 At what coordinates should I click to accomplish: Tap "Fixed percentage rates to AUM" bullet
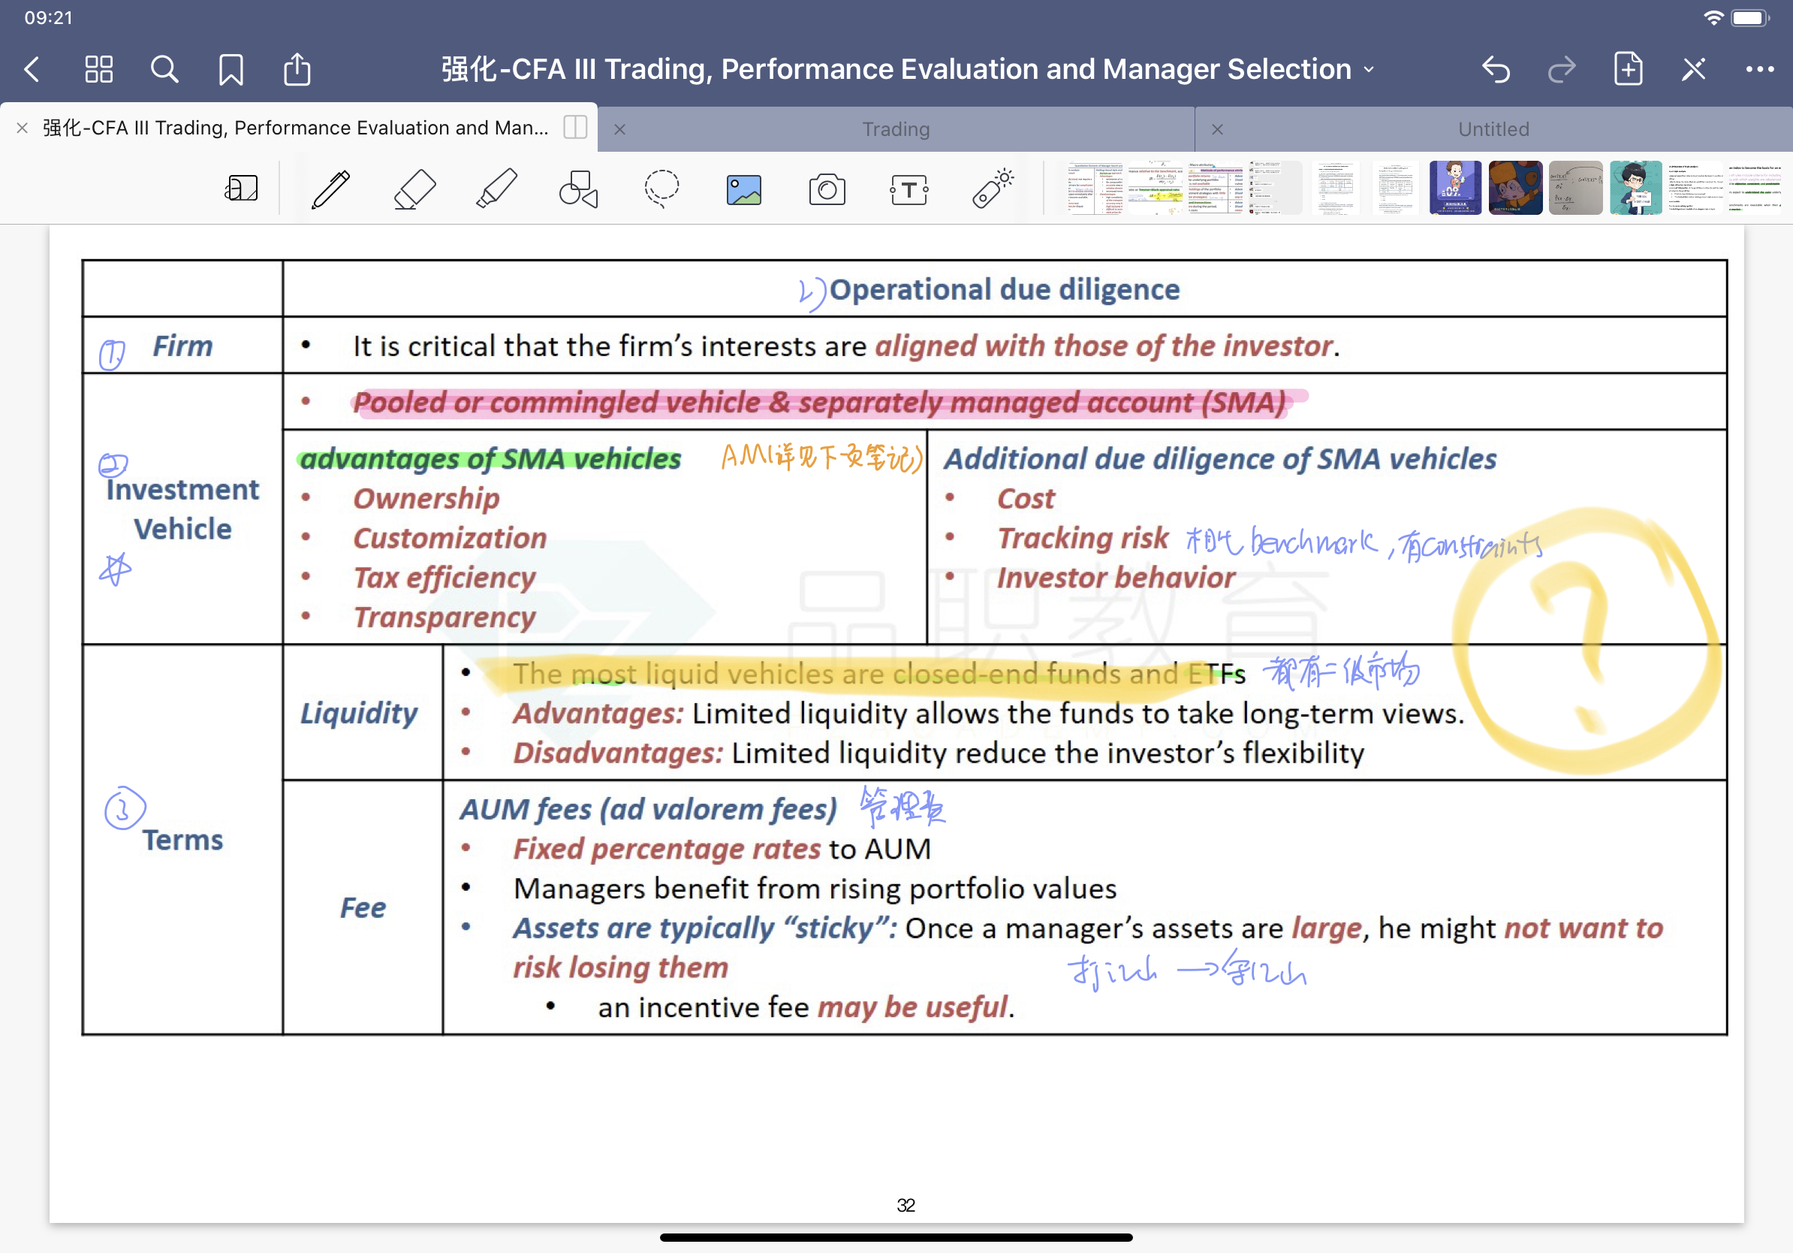[x=722, y=849]
